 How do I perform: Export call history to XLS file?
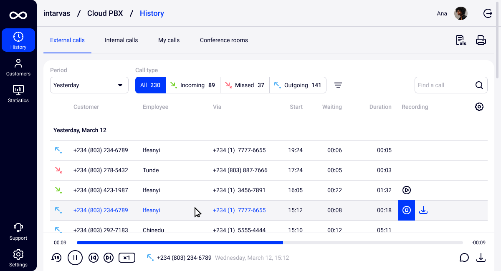click(461, 40)
